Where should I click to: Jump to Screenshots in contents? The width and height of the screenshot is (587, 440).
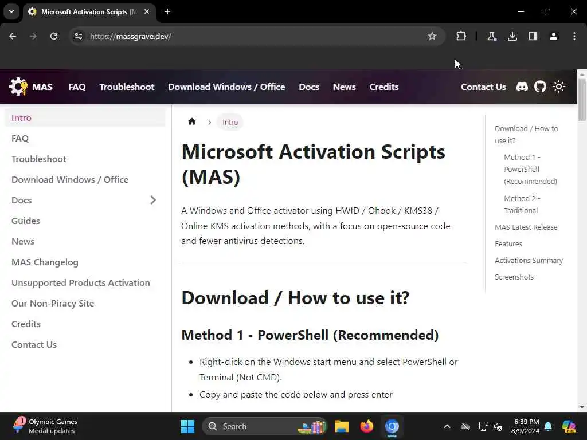pyautogui.click(x=514, y=277)
